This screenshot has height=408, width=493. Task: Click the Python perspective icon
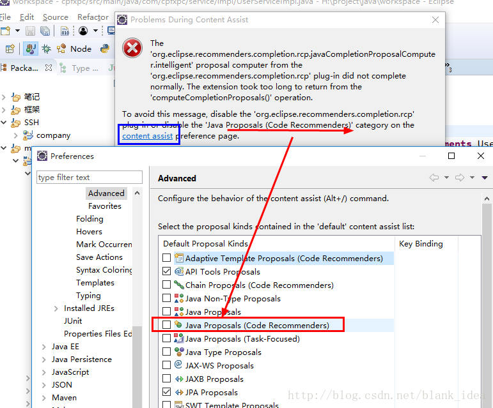tap(105, 49)
